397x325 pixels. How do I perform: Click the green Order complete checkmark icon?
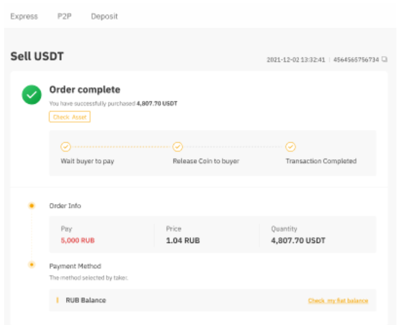[x=31, y=95]
